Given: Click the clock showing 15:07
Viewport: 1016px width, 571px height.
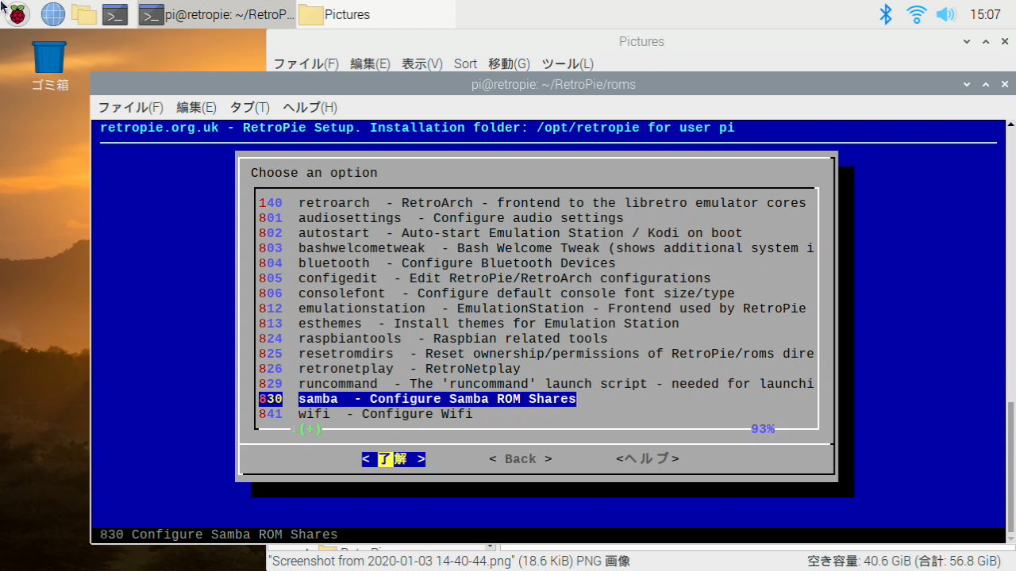Looking at the screenshot, I should coord(985,14).
